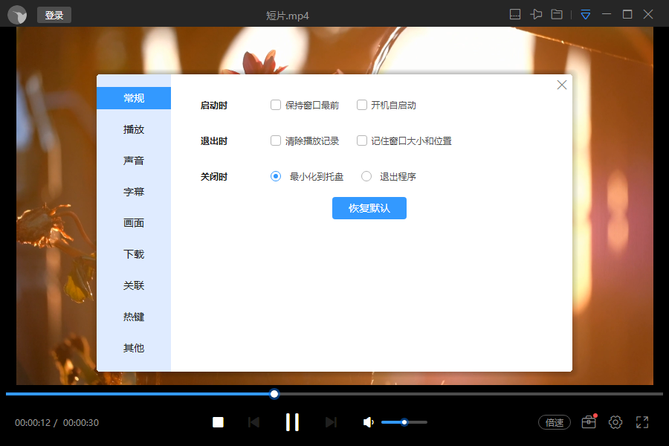The height and width of the screenshot is (446, 669).
Task: Click the 登录 login button
Action: (54, 14)
